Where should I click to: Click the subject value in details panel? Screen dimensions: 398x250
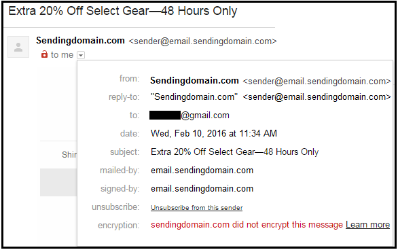234,151
